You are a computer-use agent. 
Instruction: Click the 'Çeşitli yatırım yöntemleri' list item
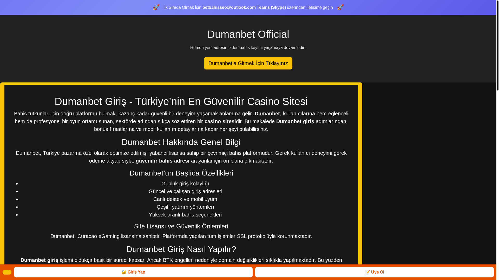pos(185,207)
